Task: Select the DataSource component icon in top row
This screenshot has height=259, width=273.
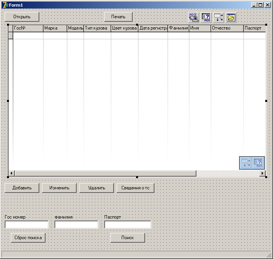Action: pos(219,17)
